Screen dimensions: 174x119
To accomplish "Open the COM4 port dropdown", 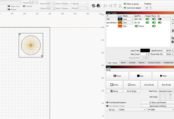I will (132, 110).
